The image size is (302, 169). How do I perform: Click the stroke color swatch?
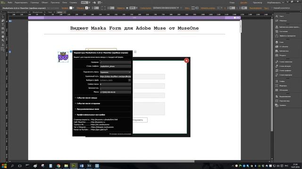tap(86, 8)
